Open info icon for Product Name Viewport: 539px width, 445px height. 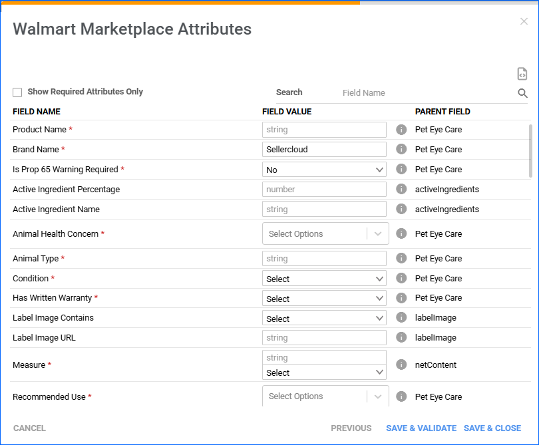401,130
